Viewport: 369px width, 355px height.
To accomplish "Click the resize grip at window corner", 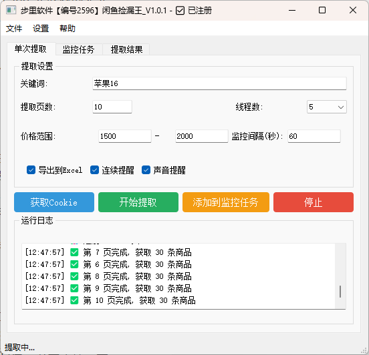I will [364, 350].
